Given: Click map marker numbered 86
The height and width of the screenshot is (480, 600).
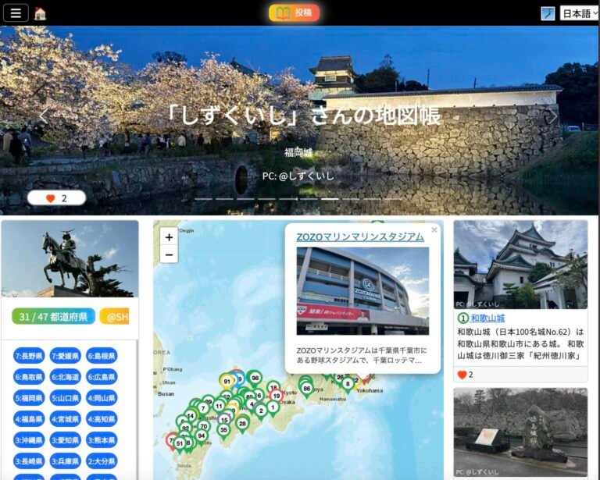Looking at the screenshot, I should click(x=306, y=388).
